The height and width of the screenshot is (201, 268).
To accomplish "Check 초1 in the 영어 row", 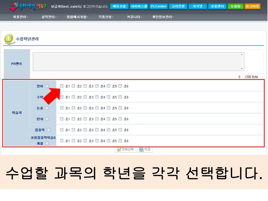I will (x=62, y=86).
